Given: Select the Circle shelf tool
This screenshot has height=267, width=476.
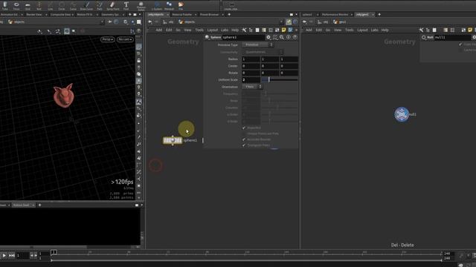Looking at the screenshot, I should point(62,6).
